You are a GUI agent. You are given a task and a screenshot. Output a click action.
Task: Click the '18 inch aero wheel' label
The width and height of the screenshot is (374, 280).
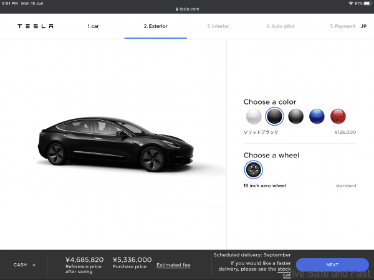click(265, 185)
